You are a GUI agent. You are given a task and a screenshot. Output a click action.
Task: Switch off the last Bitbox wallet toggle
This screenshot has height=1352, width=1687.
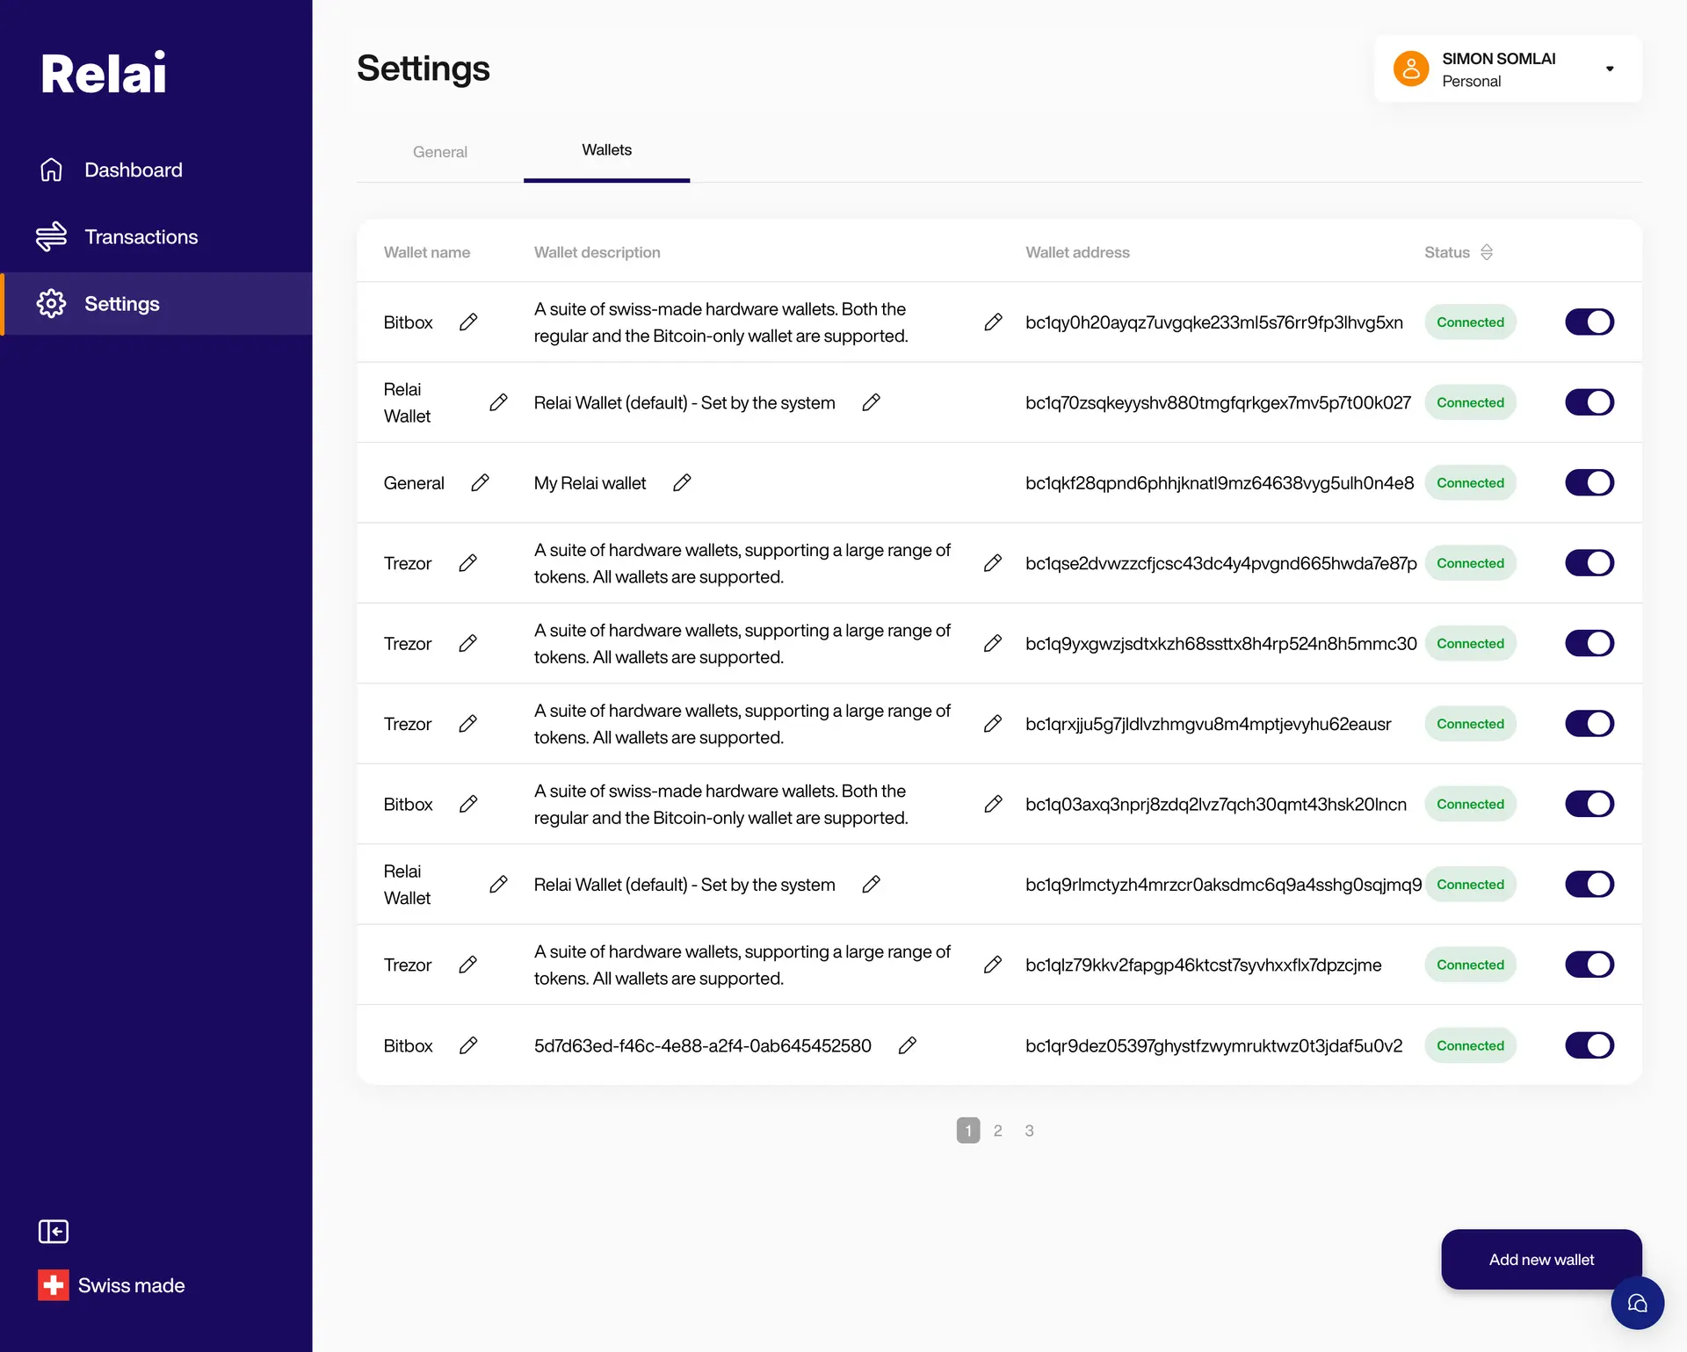coord(1589,1045)
